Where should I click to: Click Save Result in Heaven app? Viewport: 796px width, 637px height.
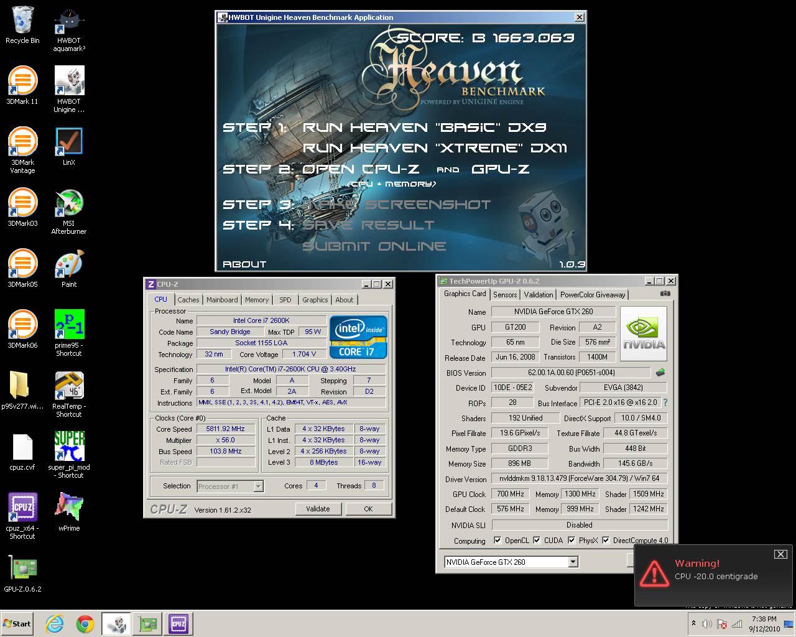pyautogui.click(x=368, y=225)
